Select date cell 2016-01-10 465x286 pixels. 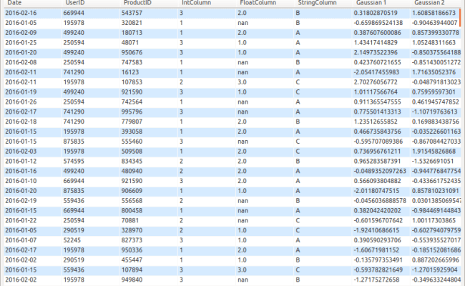pos(21,181)
